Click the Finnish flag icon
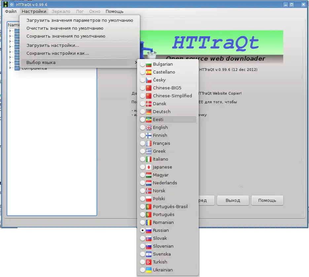Viewport: 309px width, 277px height. pyautogui.click(x=149, y=136)
